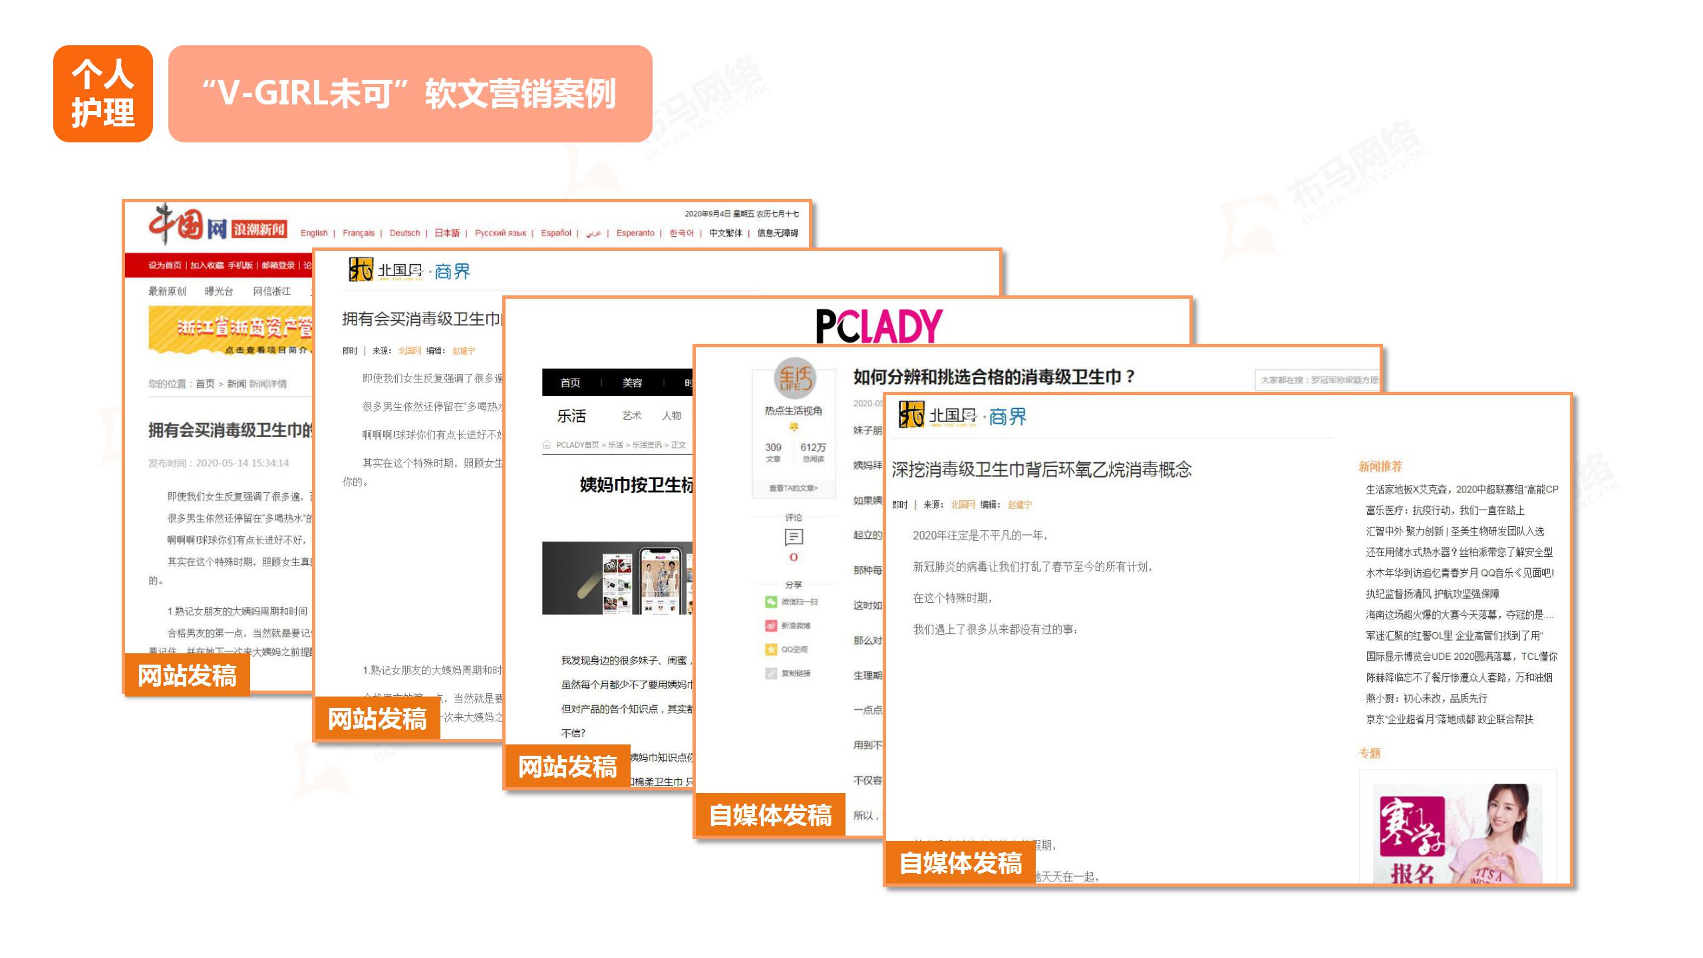Click 邮箱登录 in the red bar
The image size is (1703, 958).
pos(278,265)
